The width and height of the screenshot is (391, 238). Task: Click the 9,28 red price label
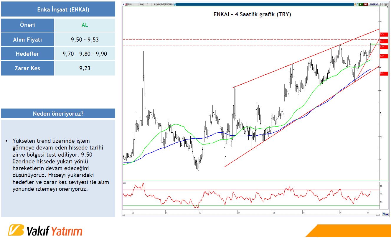click(384, 56)
